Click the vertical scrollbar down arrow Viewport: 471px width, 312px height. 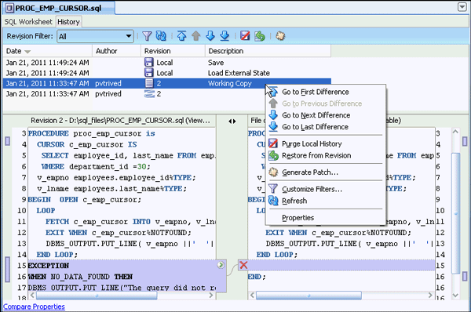(x=455, y=296)
